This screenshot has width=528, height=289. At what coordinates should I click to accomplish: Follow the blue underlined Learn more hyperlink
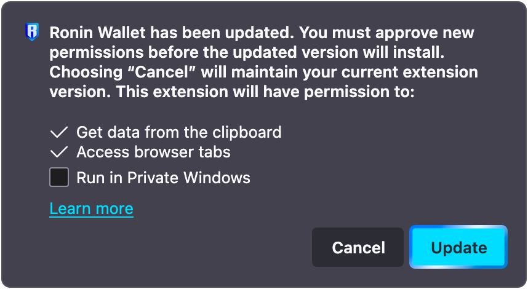91,208
